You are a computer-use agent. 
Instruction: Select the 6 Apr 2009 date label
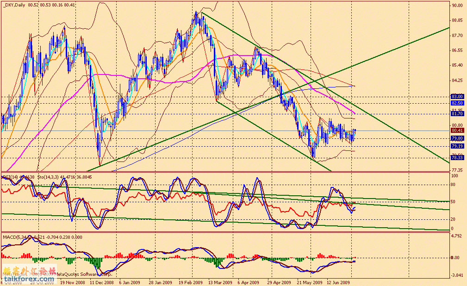point(249,282)
